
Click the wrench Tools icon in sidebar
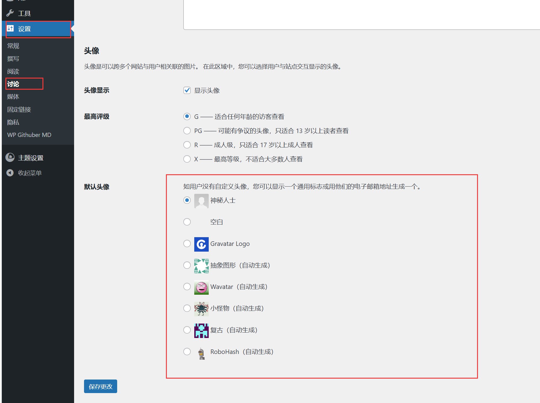click(x=10, y=13)
